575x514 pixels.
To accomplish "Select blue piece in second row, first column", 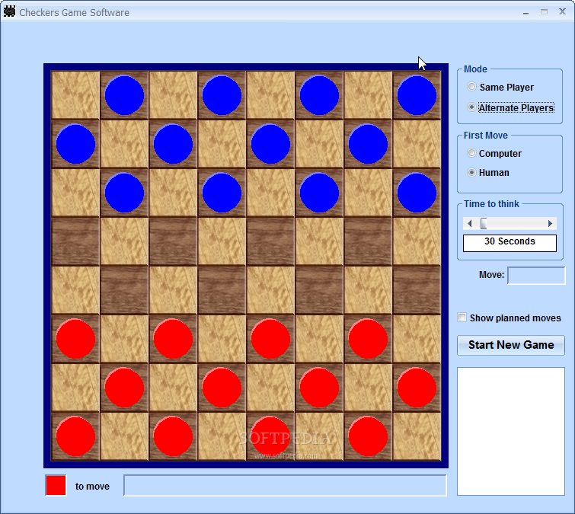I will pos(75,144).
